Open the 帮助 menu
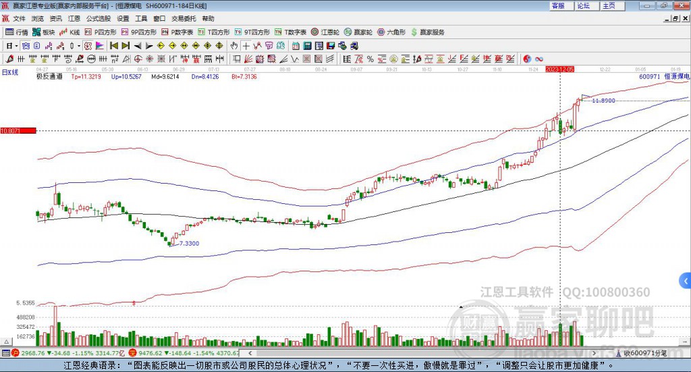691x372 pixels. pos(208,18)
